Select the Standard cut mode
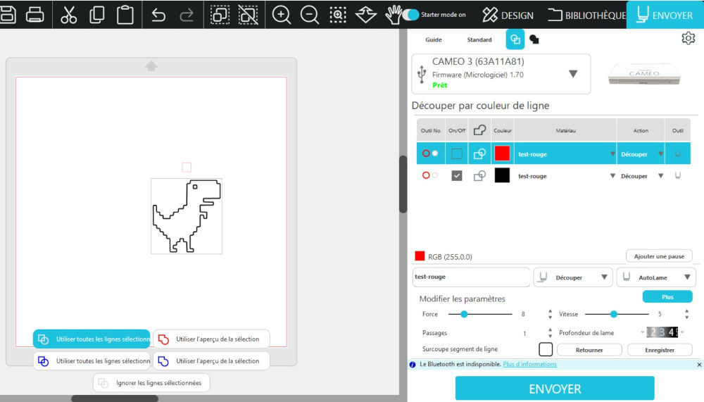This screenshot has height=402, width=704. coord(479,39)
